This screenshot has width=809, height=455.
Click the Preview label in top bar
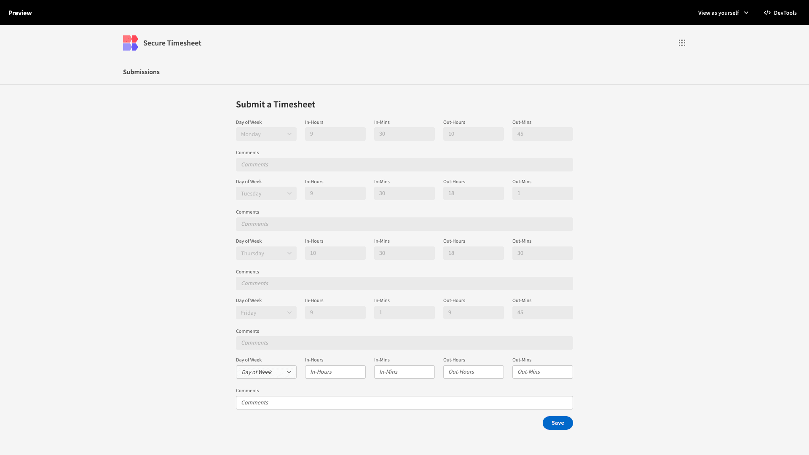[20, 13]
